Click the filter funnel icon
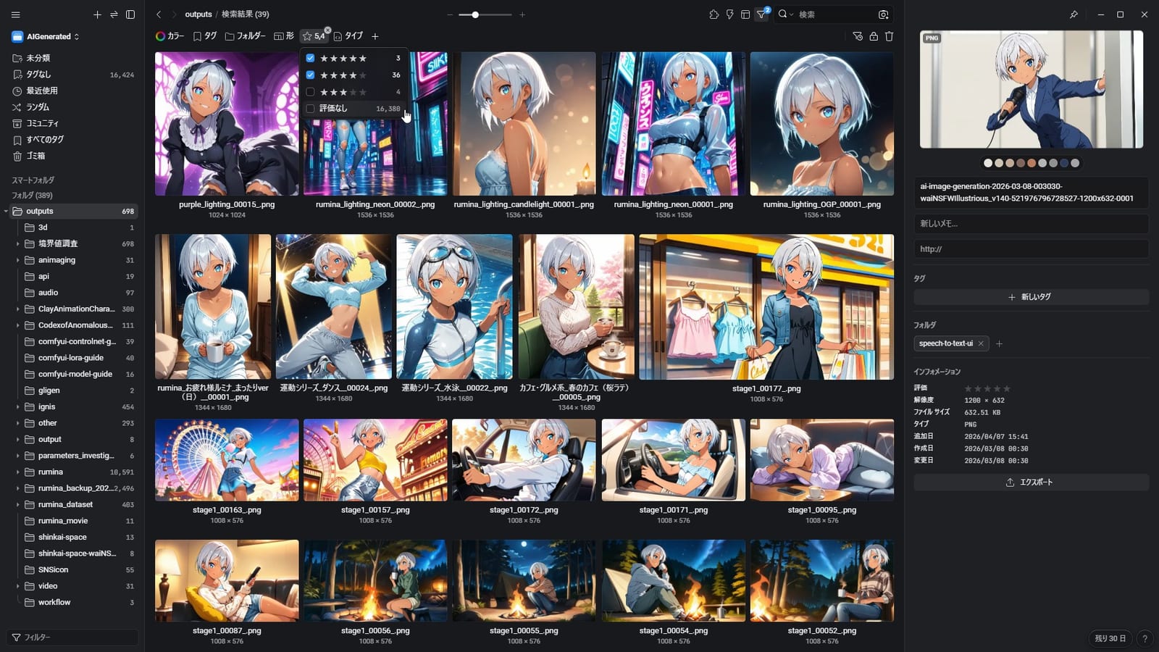Screen dimensions: 1159x652 coord(761,14)
